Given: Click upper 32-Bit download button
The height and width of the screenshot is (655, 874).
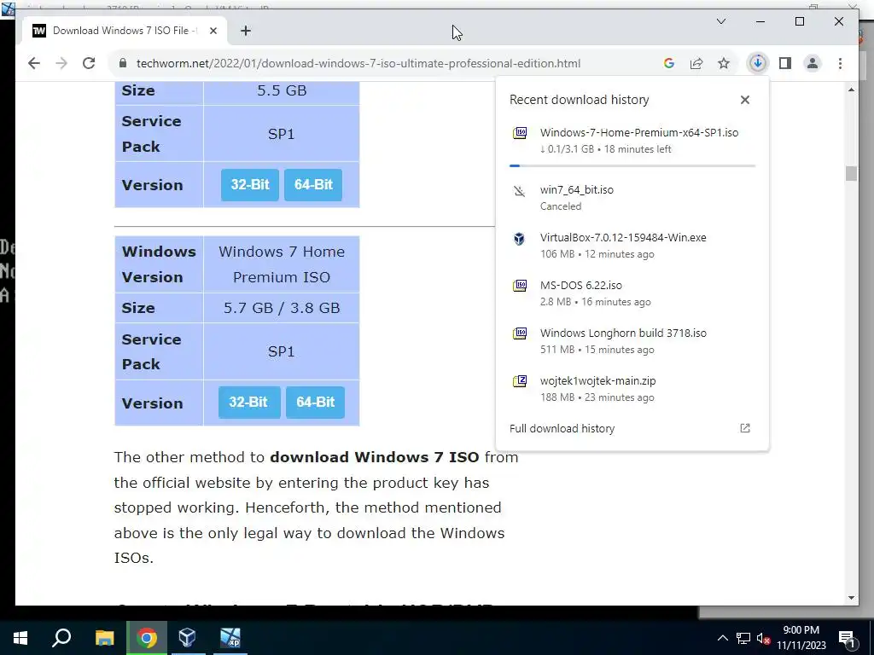Looking at the screenshot, I should click(250, 184).
